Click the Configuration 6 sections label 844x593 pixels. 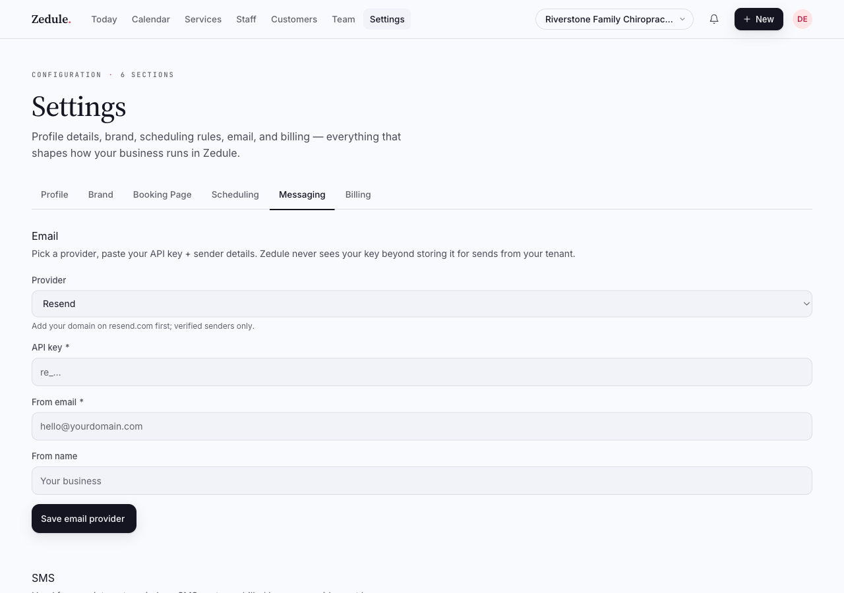point(103,74)
